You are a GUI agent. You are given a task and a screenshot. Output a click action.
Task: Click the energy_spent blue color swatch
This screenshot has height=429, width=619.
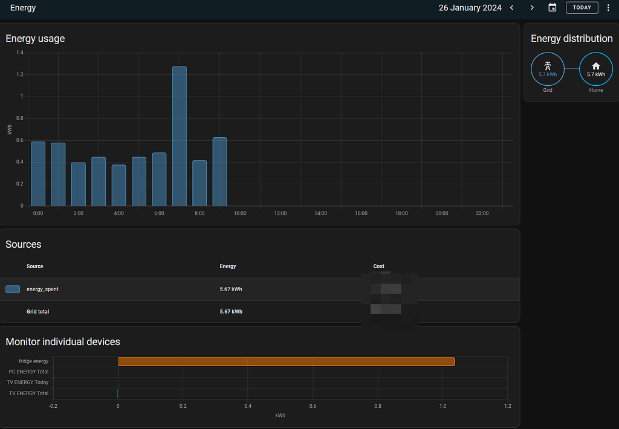(x=13, y=289)
